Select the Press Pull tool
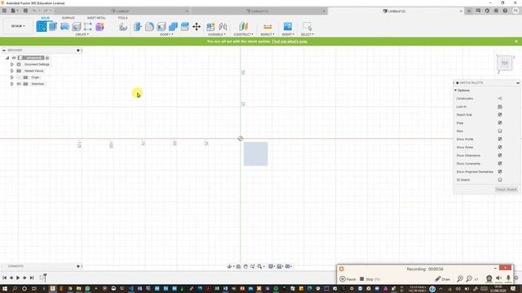The width and height of the screenshot is (522, 293). coord(138,26)
